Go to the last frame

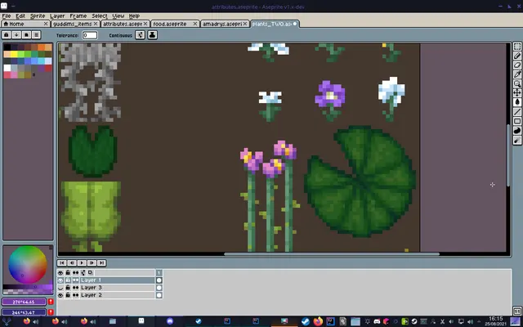(x=101, y=263)
